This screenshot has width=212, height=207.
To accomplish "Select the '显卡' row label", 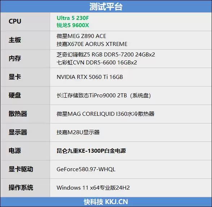I will (15, 77).
